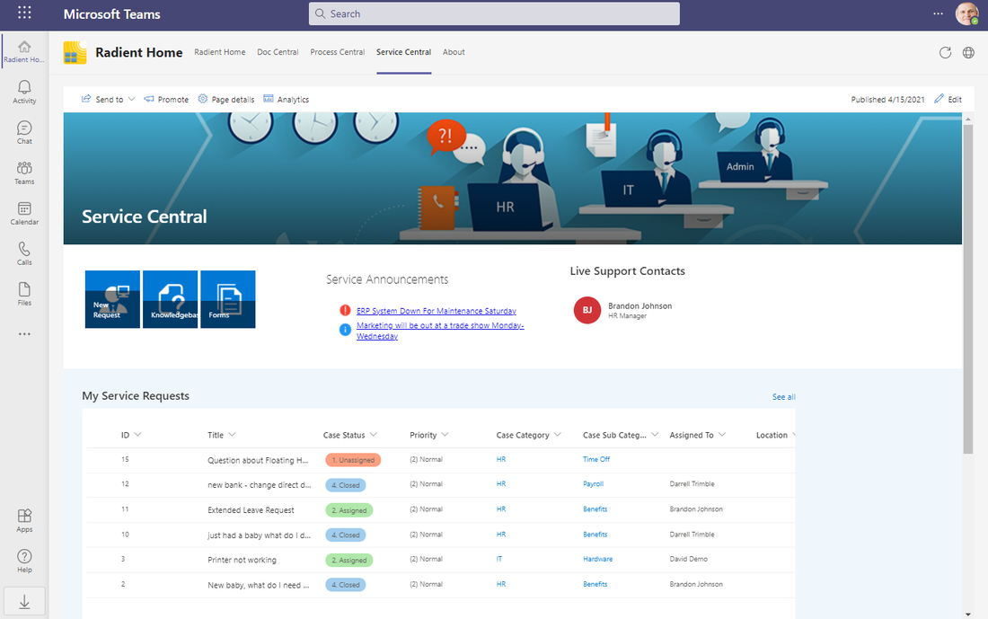This screenshot has height=619, width=988.
Task: Switch to the Doc Central tab
Action: click(278, 52)
